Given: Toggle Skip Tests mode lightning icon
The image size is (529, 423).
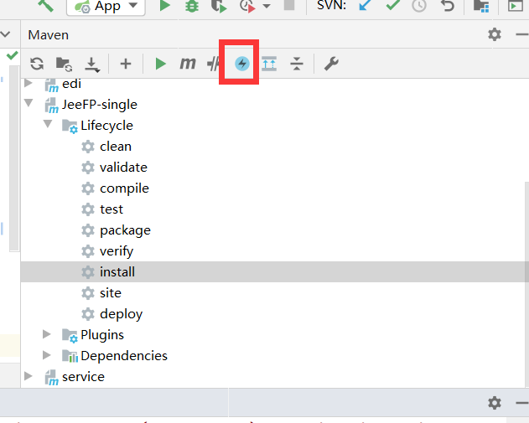Looking at the screenshot, I should tap(242, 64).
